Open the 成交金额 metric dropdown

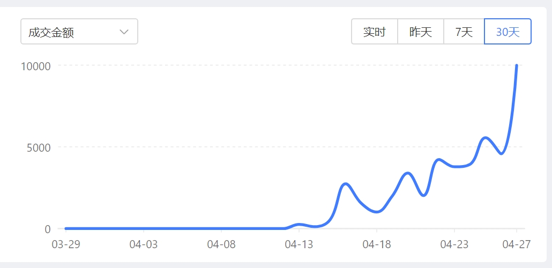[x=79, y=32]
